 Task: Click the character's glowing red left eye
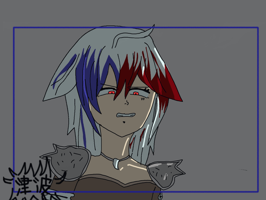111,92
